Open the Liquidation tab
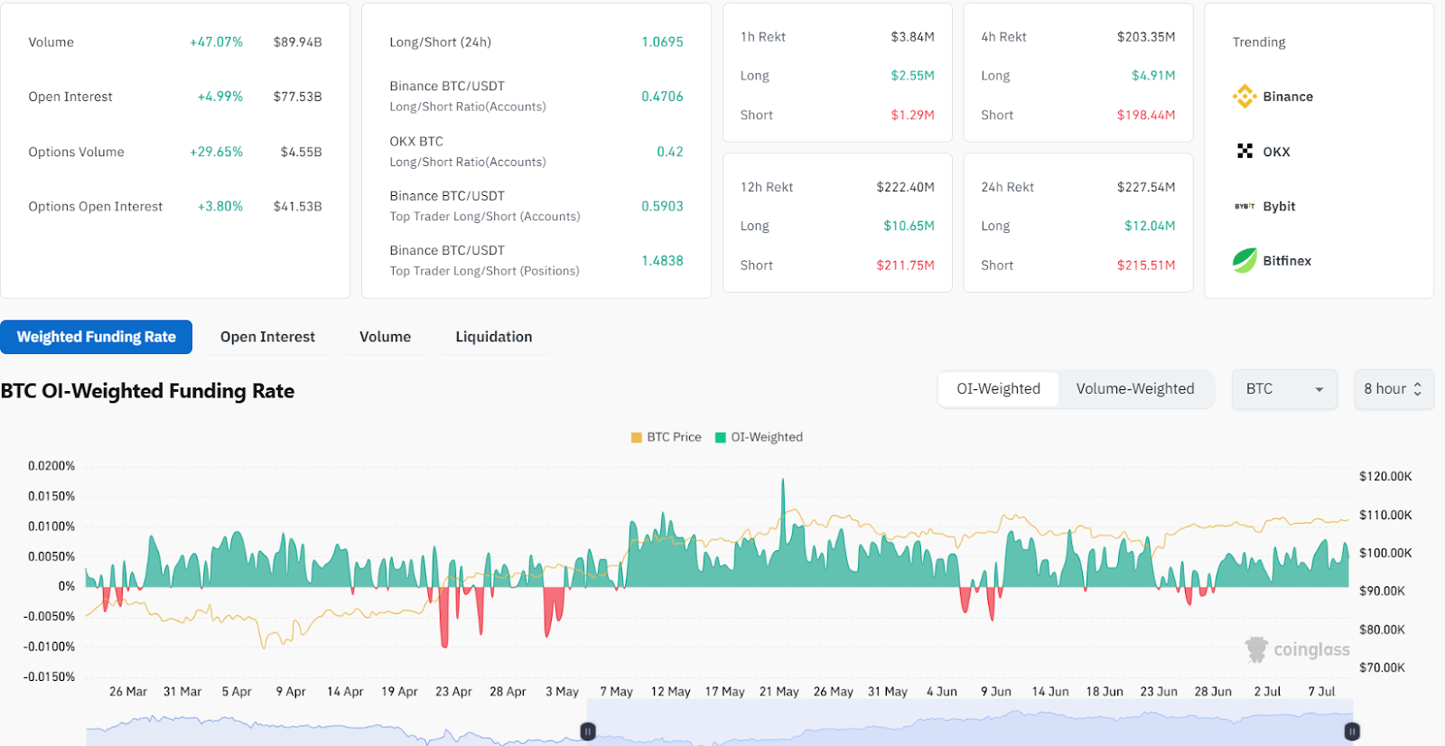The height and width of the screenshot is (746, 1445). click(x=493, y=337)
